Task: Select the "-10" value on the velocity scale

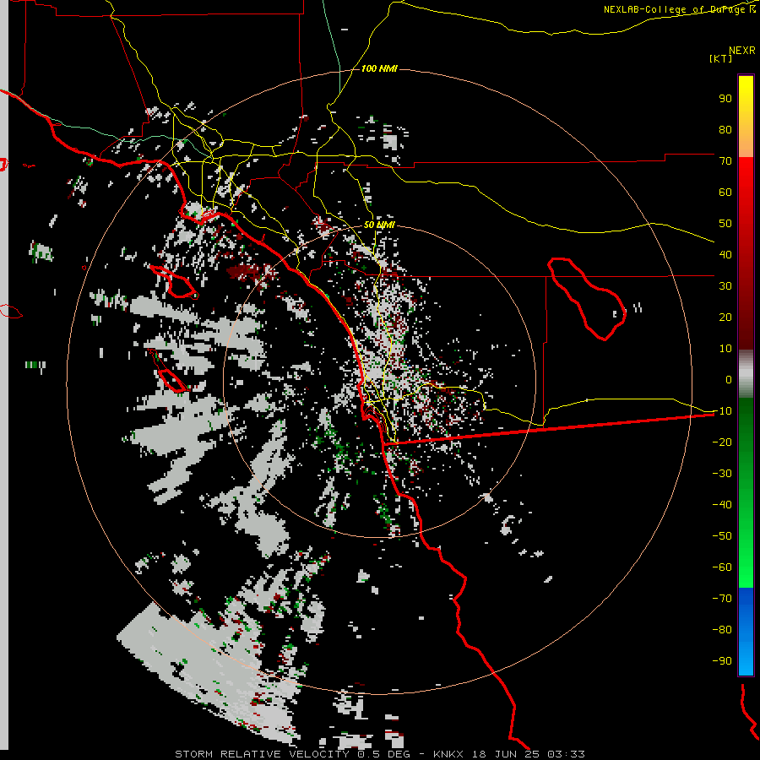Action: [722, 411]
